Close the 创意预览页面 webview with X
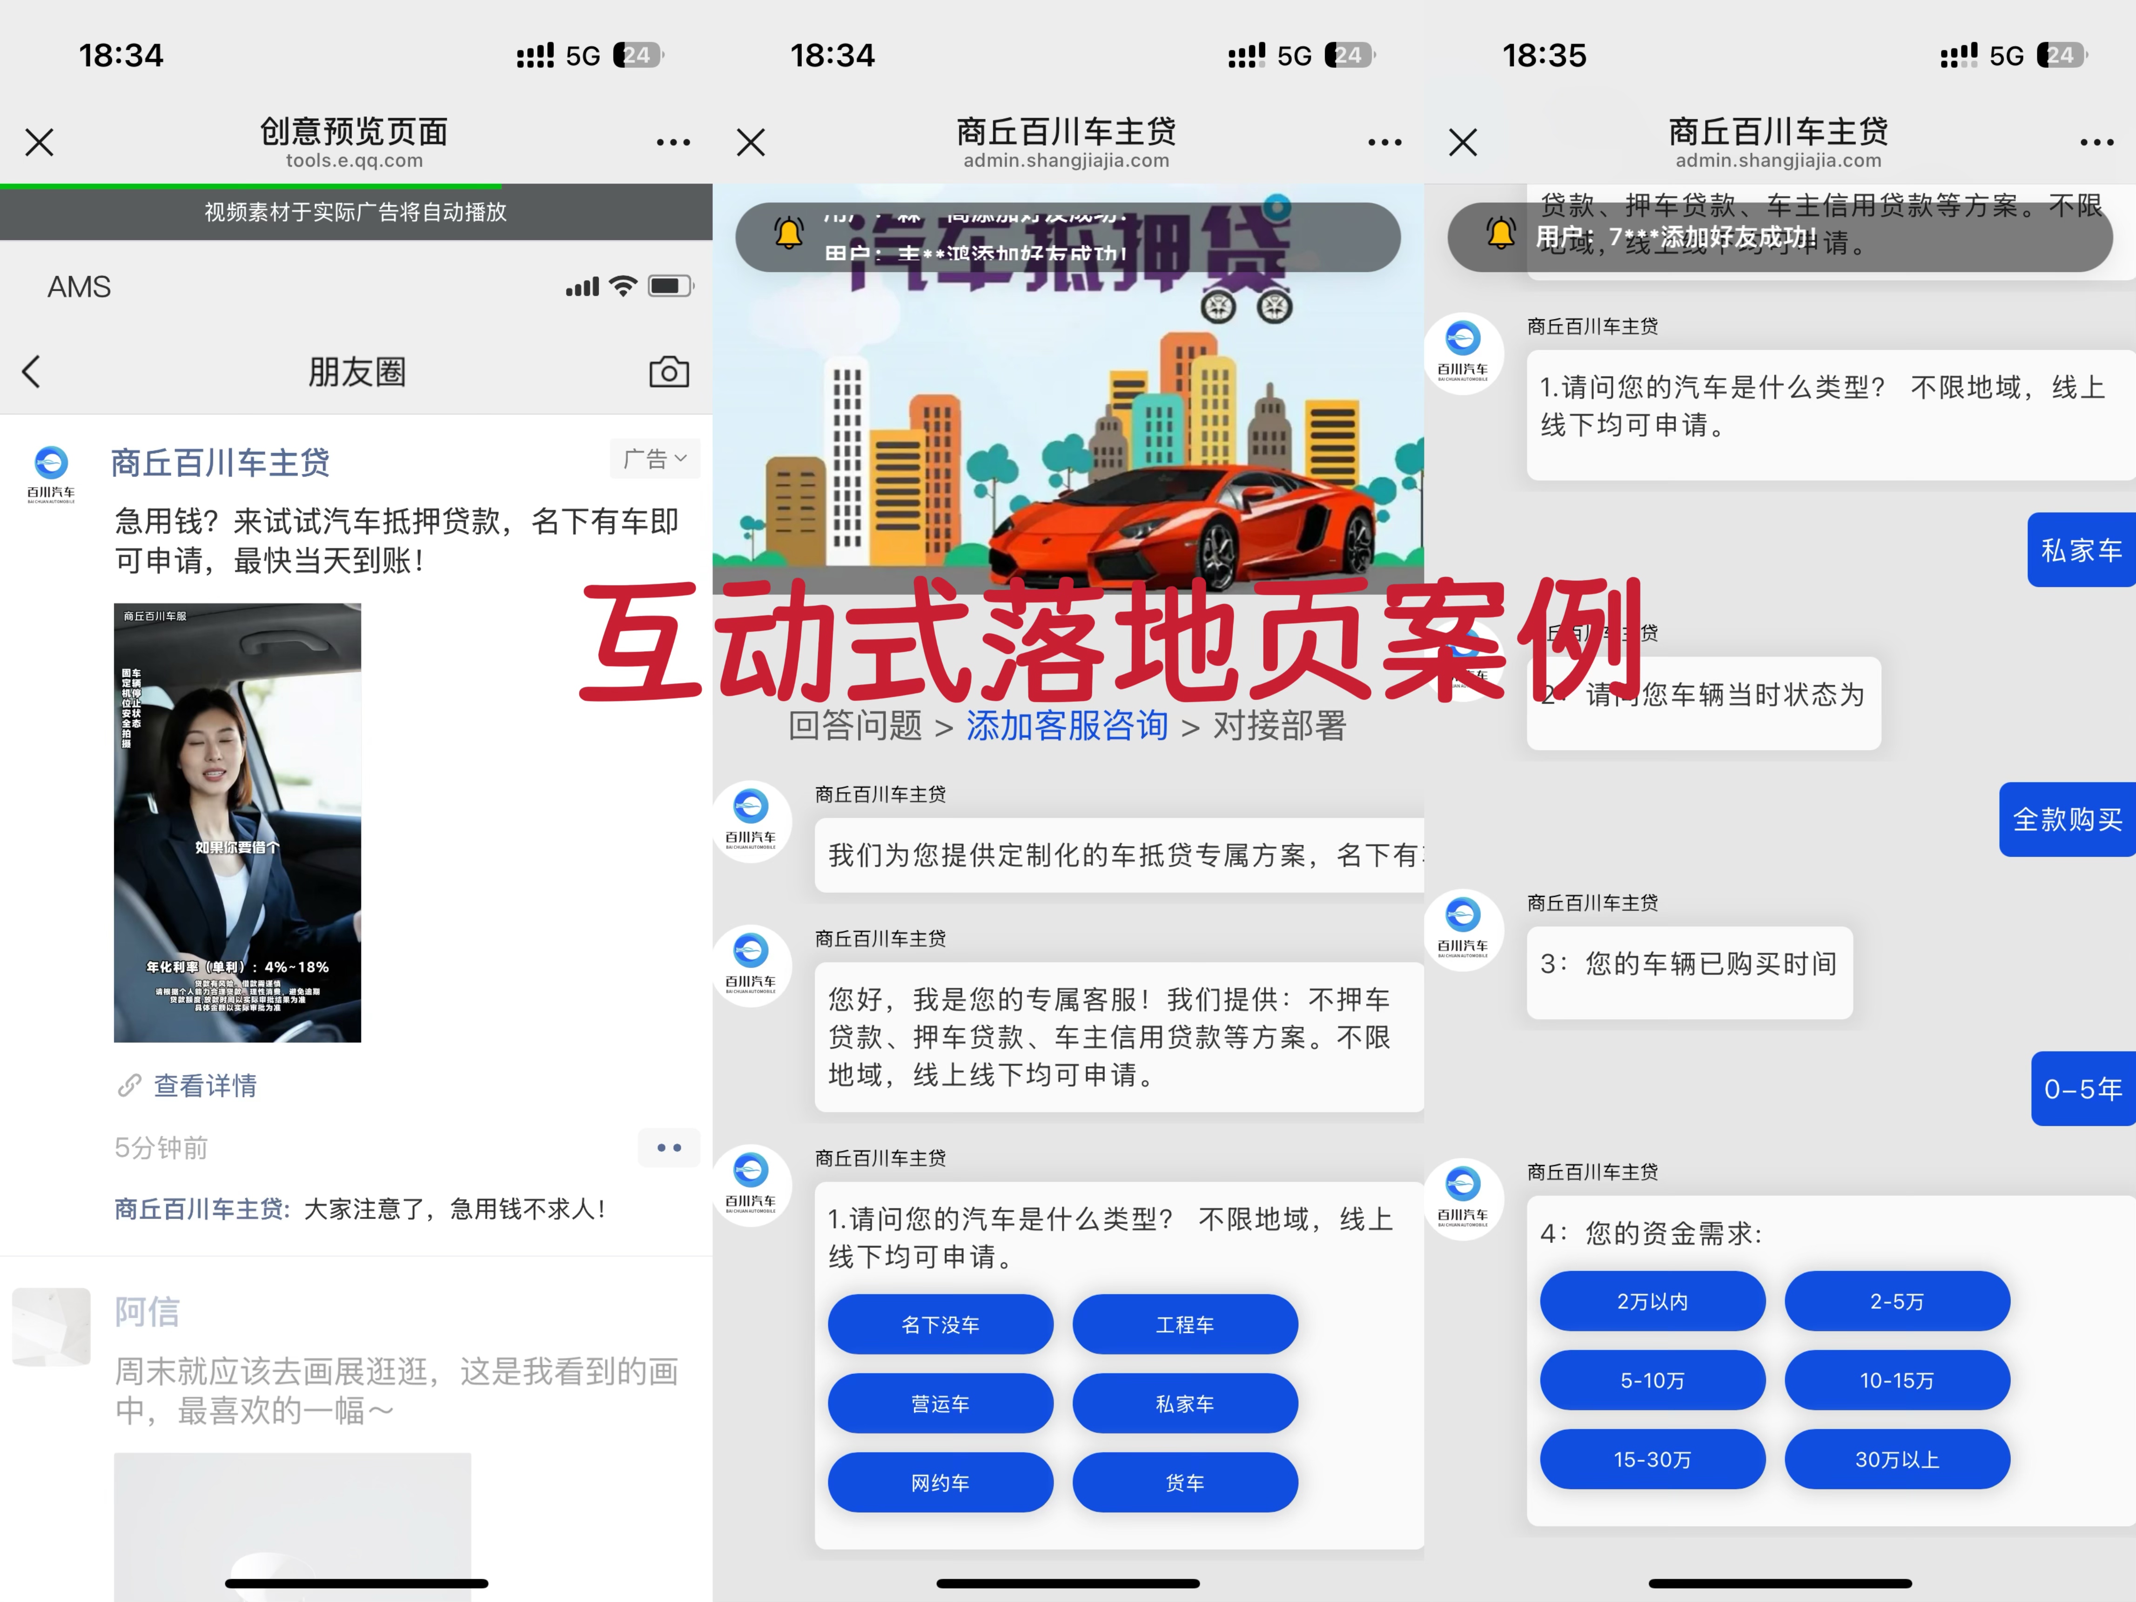2136x1602 pixels. [40, 143]
